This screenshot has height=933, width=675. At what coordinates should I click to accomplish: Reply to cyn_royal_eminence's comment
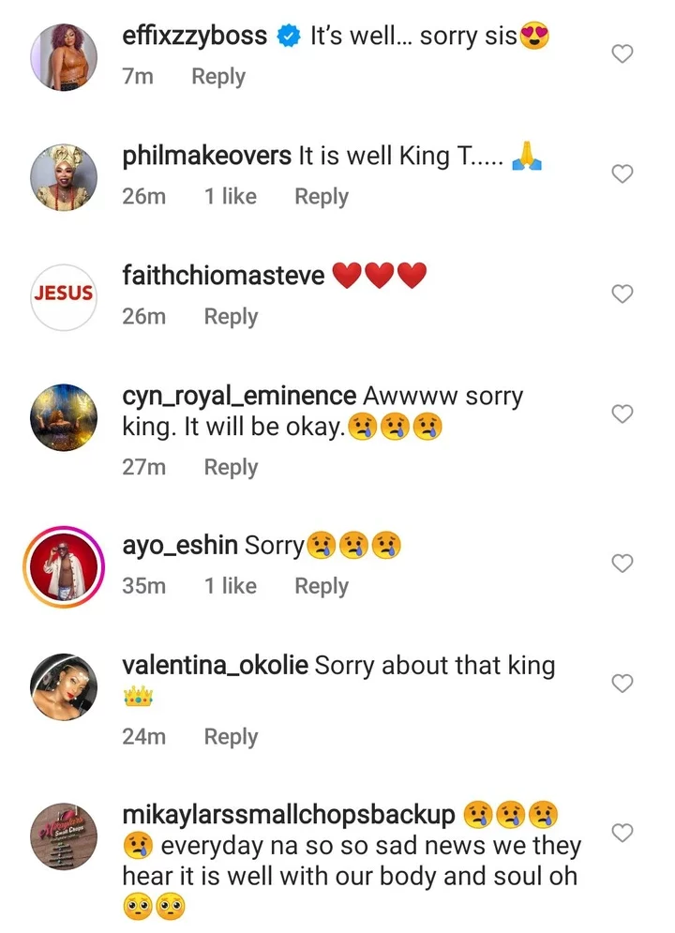click(231, 467)
